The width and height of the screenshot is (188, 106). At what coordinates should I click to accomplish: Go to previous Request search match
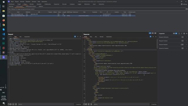[x=13, y=104]
